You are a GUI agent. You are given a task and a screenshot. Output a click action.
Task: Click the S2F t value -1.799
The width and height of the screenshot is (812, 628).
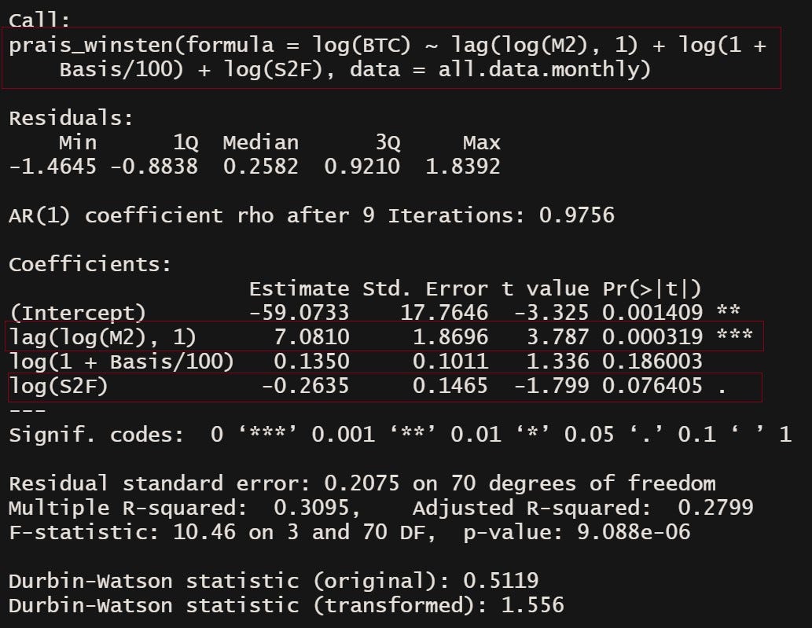click(552, 386)
